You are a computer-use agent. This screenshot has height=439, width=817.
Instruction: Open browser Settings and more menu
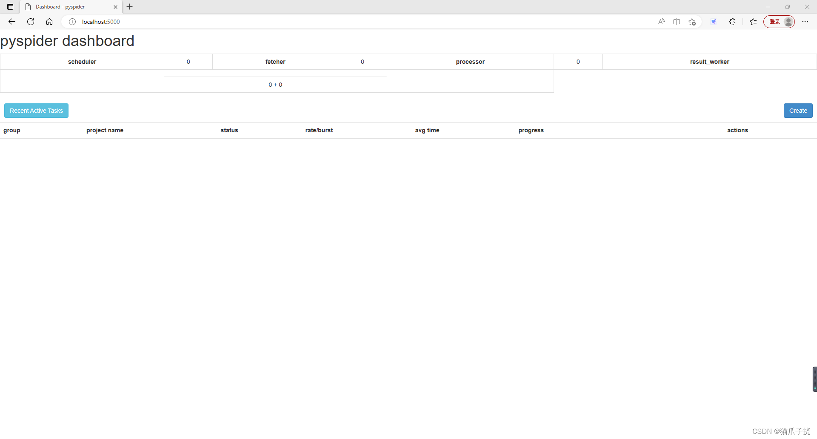pyautogui.click(x=805, y=22)
